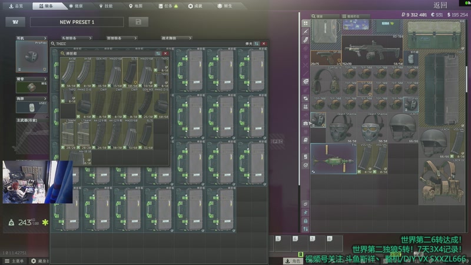Select the AK-12 magazine showing 24/30
The image size is (471, 265).
99,134
